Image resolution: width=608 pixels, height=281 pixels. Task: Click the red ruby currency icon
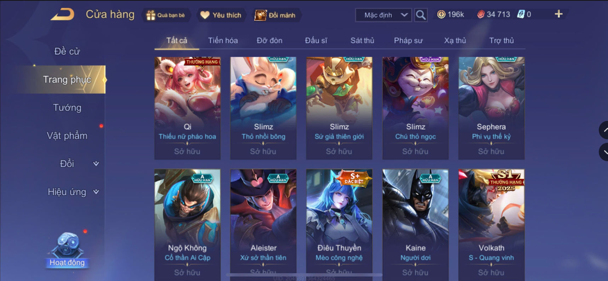[481, 14]
